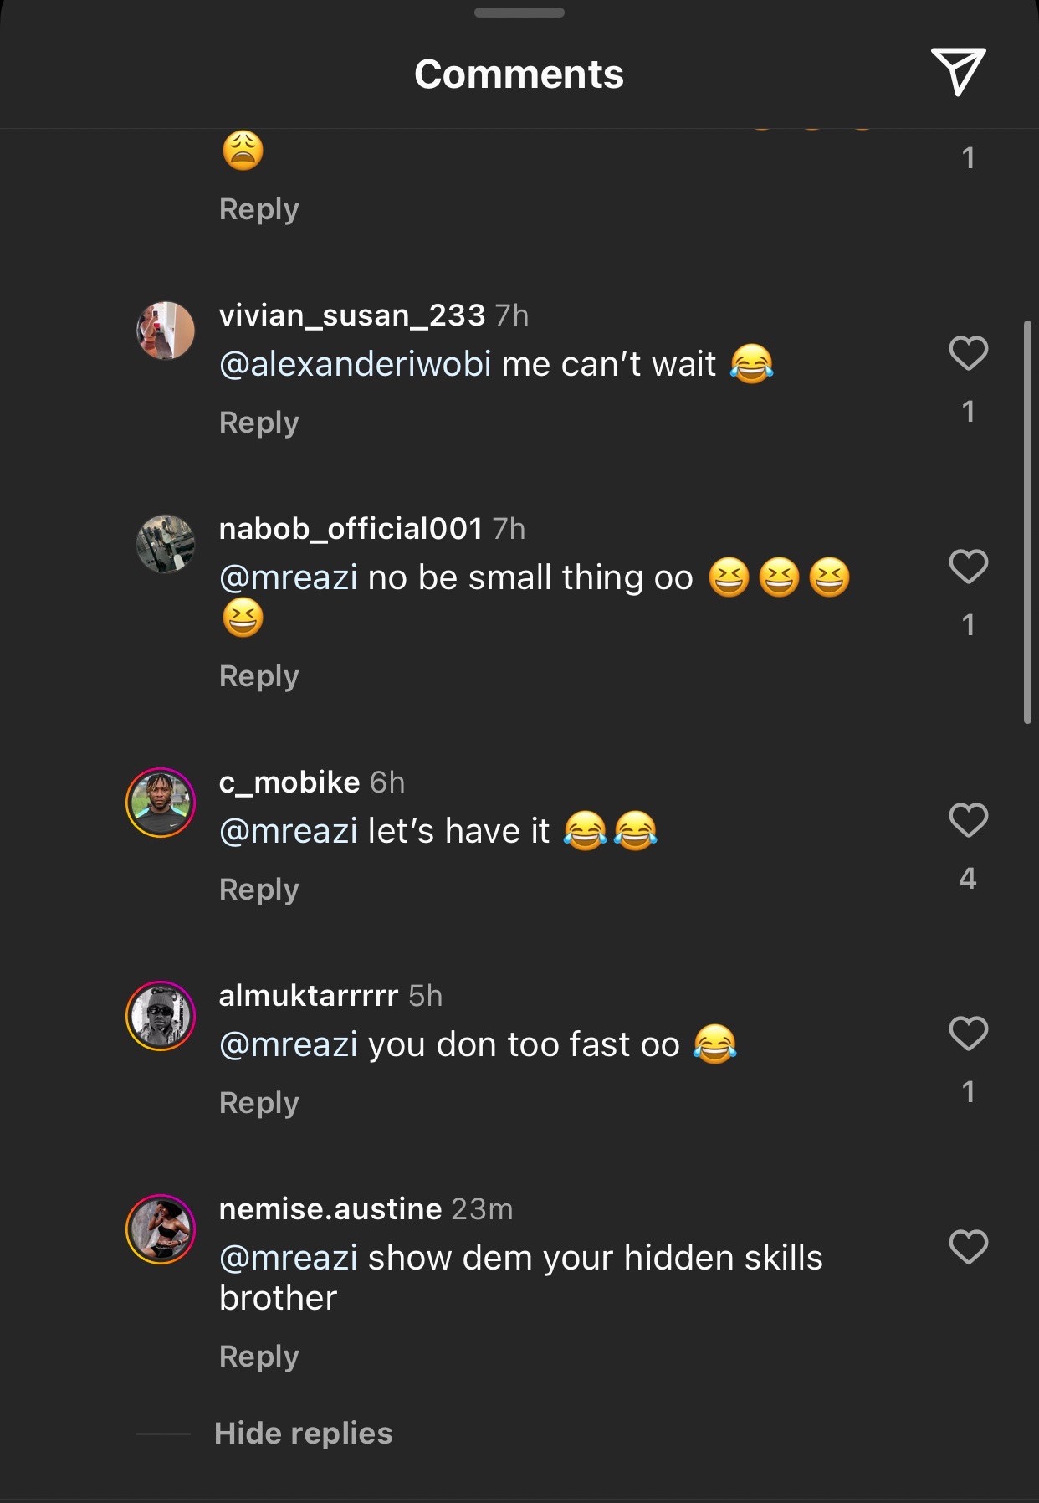Reply to c_mobike's comment
Image resolution: width=1039 pixels, height=1503 pixels.
[x=258, y=889]
